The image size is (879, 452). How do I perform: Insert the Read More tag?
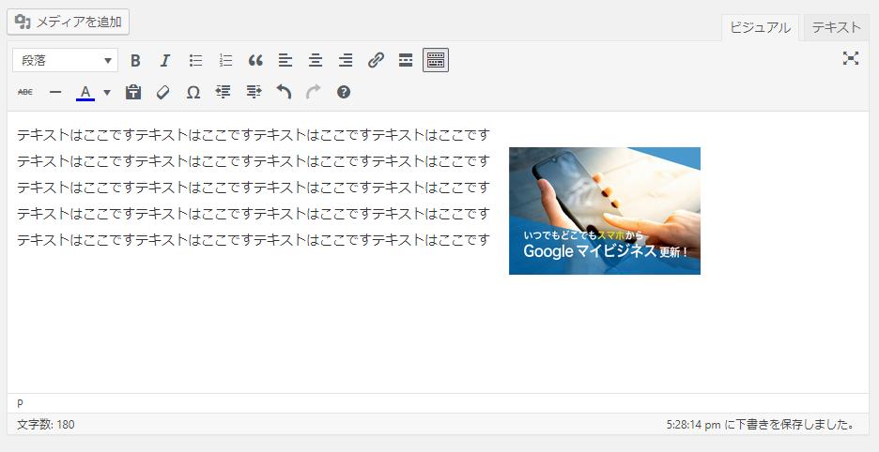(x=406, y=60)
